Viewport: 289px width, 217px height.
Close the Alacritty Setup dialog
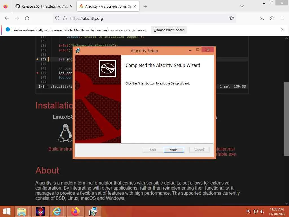(208, 50)
